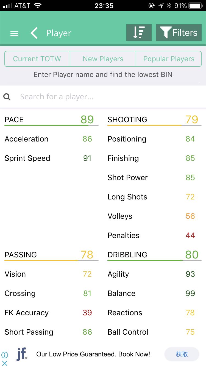The image size is (206, 368).
Task: Switch to New Players tab
Action: tap(103, 59)
